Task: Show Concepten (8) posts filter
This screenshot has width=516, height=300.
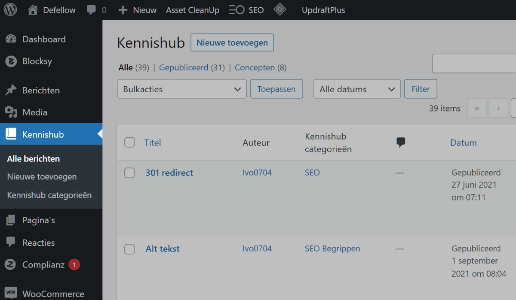Action: pos(261,67)
